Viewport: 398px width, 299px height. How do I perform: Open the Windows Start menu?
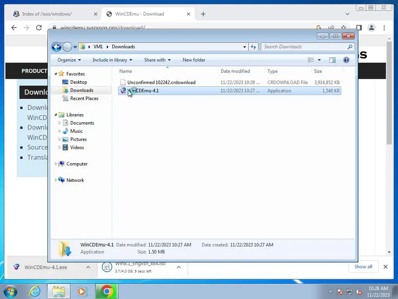coord(10,291)
